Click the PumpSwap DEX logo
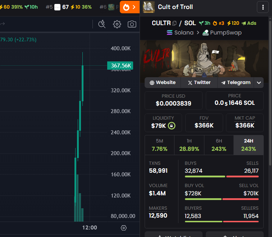Viewport: 272px width, 237px height. point(205,33)
